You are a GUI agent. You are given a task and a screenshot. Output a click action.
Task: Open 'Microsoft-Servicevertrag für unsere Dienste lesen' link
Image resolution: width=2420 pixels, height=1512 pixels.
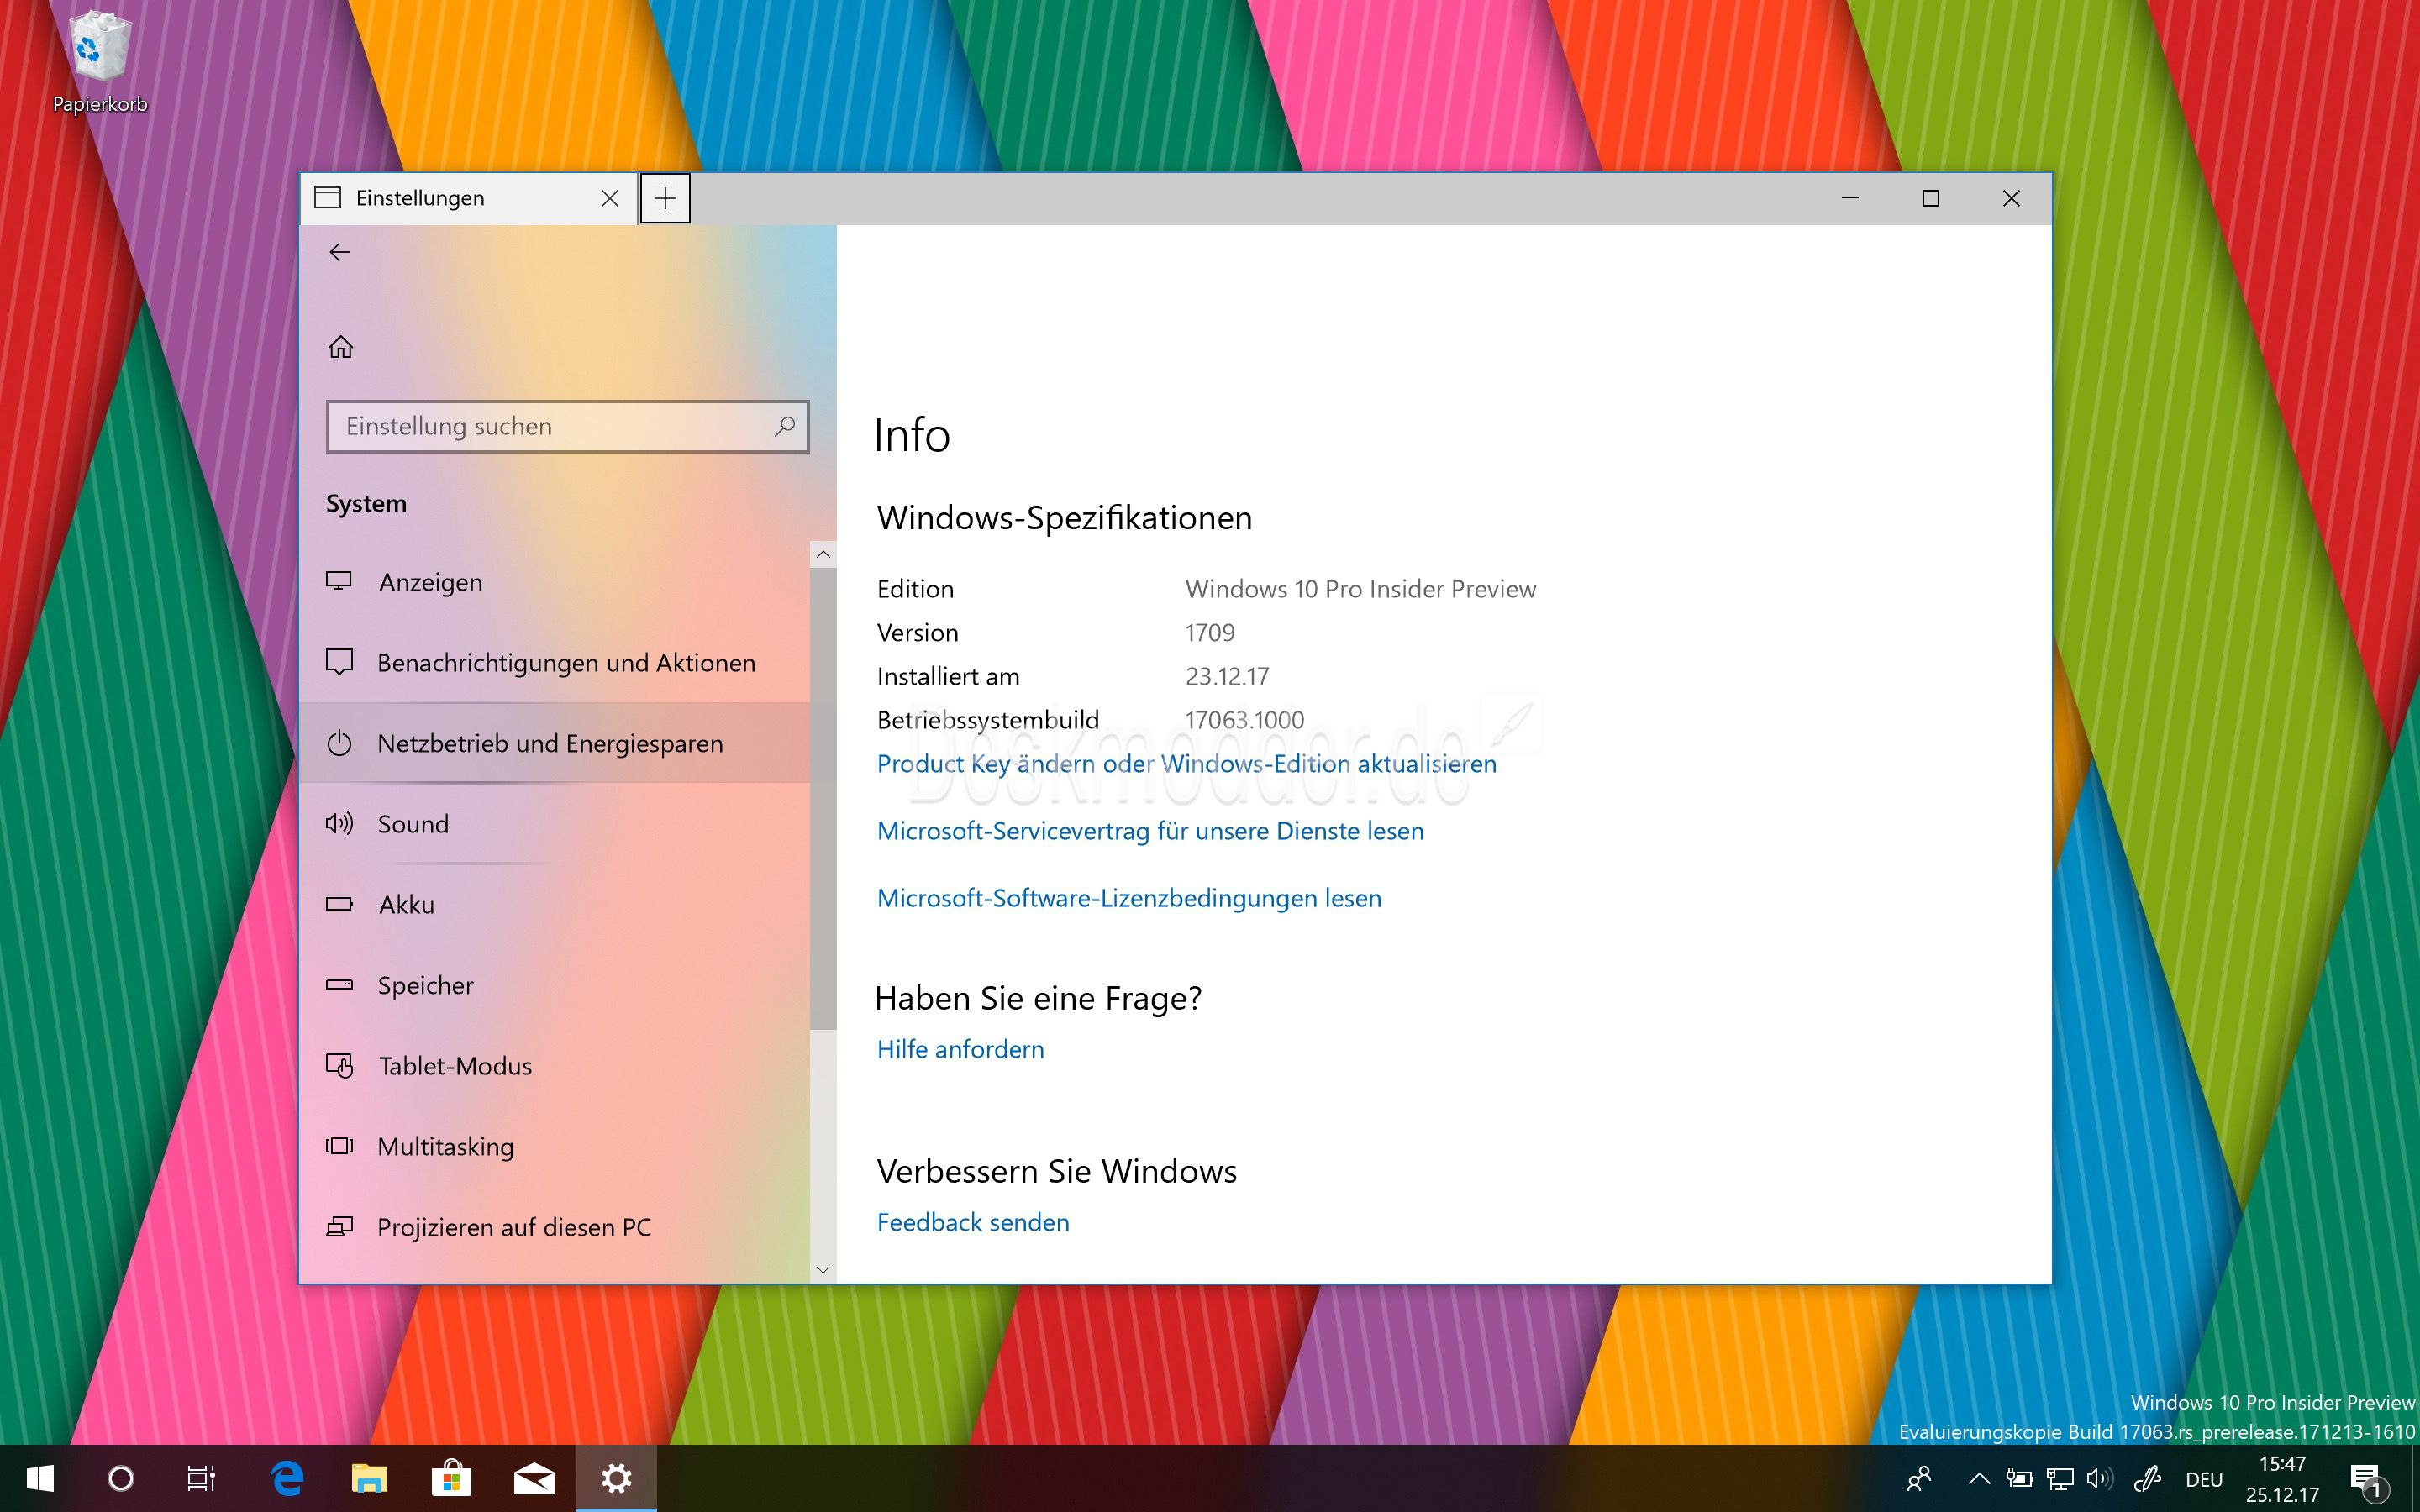click(1150, 831)
